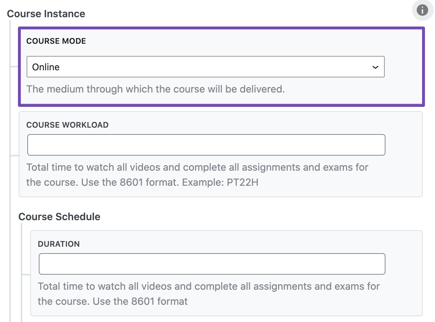
Task: Click the Course Workload description text
Action: 197,175
